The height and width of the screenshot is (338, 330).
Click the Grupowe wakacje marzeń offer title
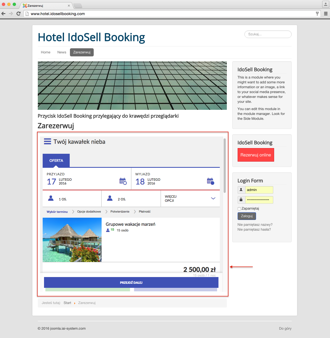tap(130, 224)
